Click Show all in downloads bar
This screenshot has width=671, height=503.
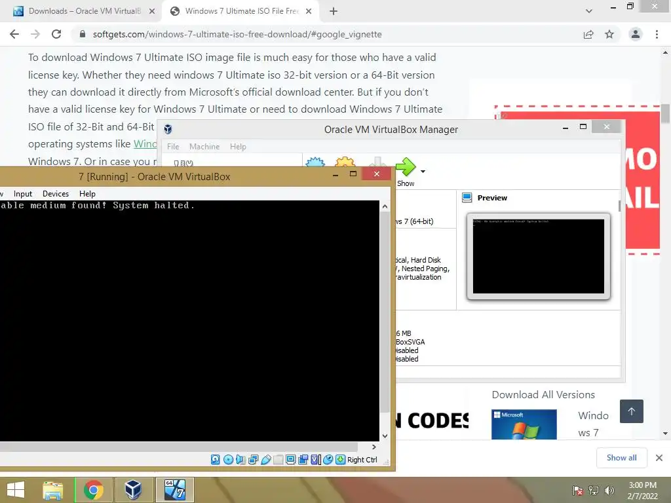pos(621,458)
